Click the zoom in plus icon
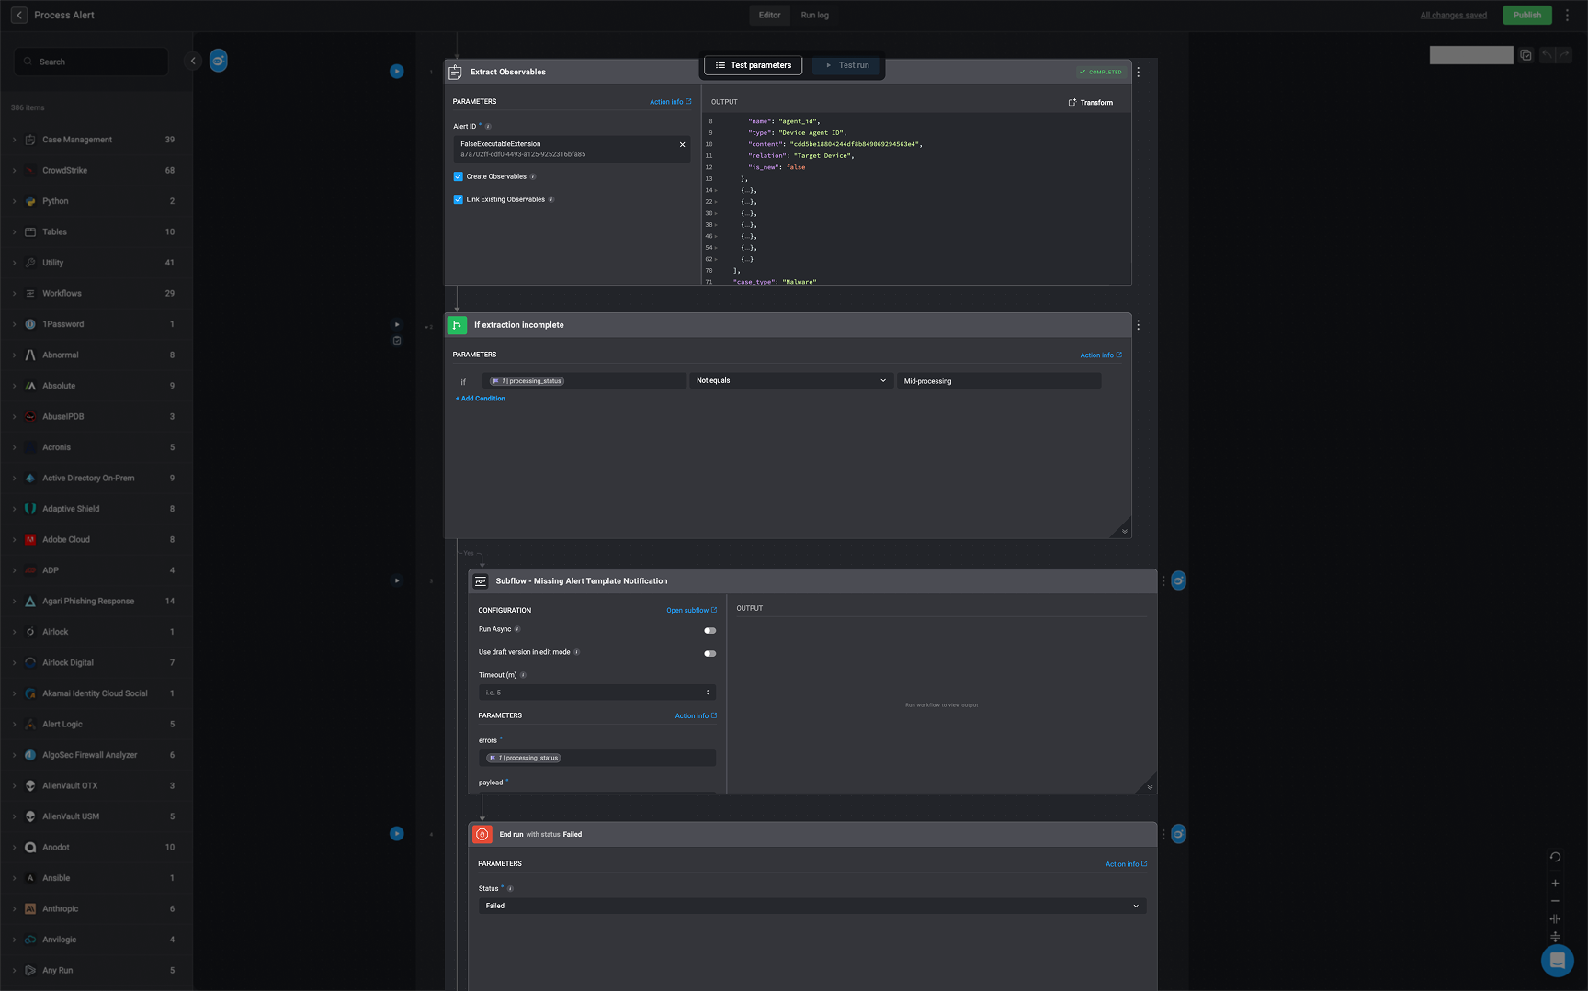This screenshot has height=991, width=1588. [x=1555, y=884]
